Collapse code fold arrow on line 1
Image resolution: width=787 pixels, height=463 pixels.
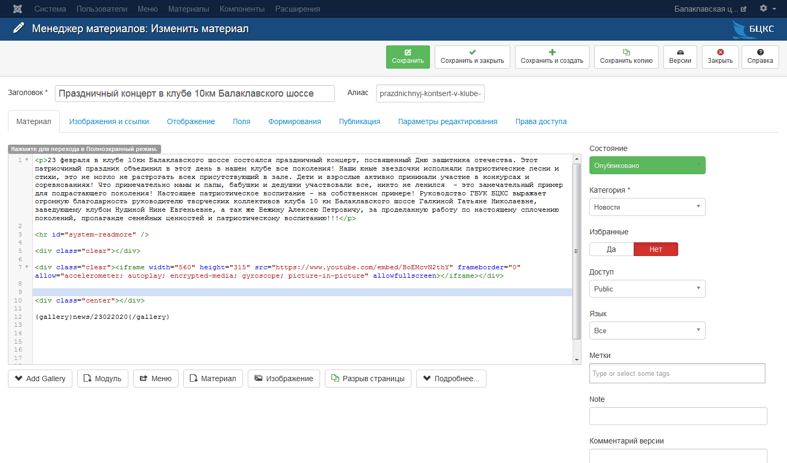click(27, 160)
